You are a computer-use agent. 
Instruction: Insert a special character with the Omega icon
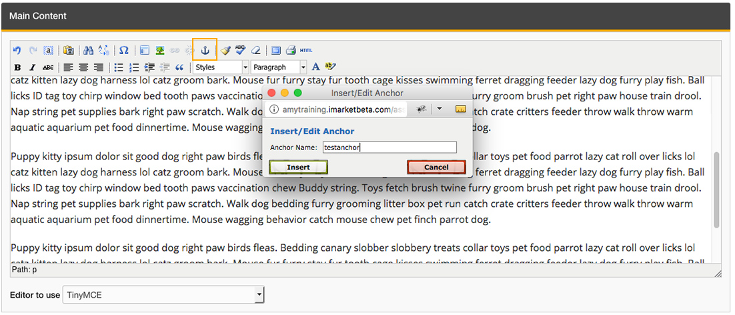124,50
